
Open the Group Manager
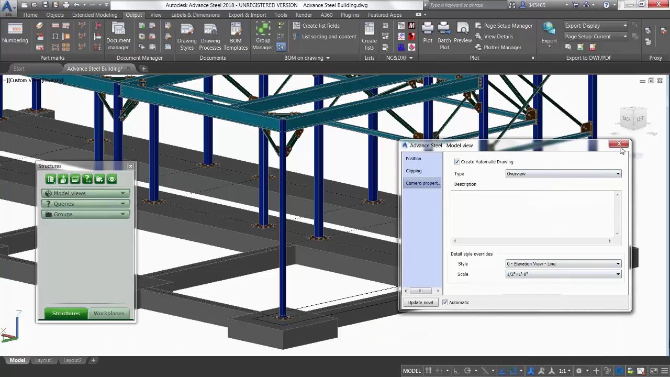pos(263,36)
